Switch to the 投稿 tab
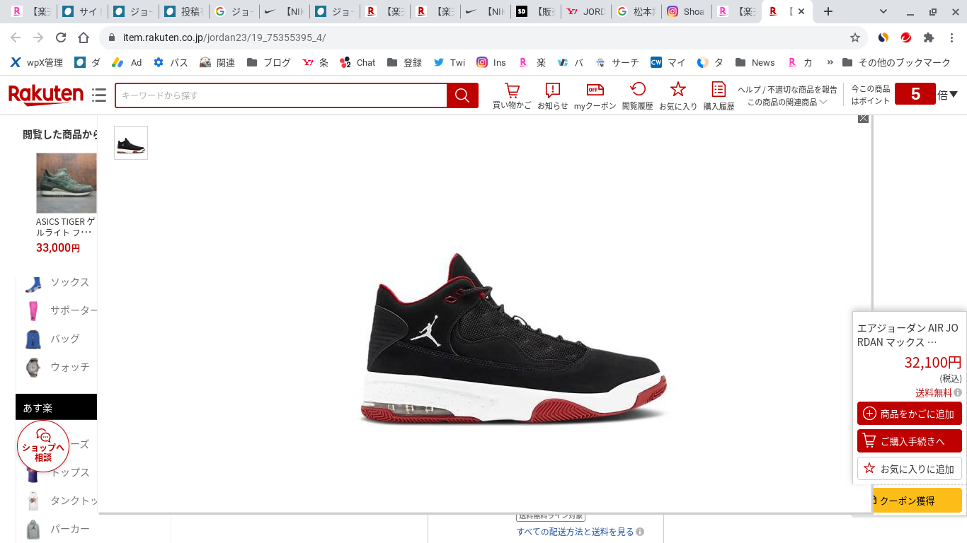The image size is (967, 543). (185, 11)
